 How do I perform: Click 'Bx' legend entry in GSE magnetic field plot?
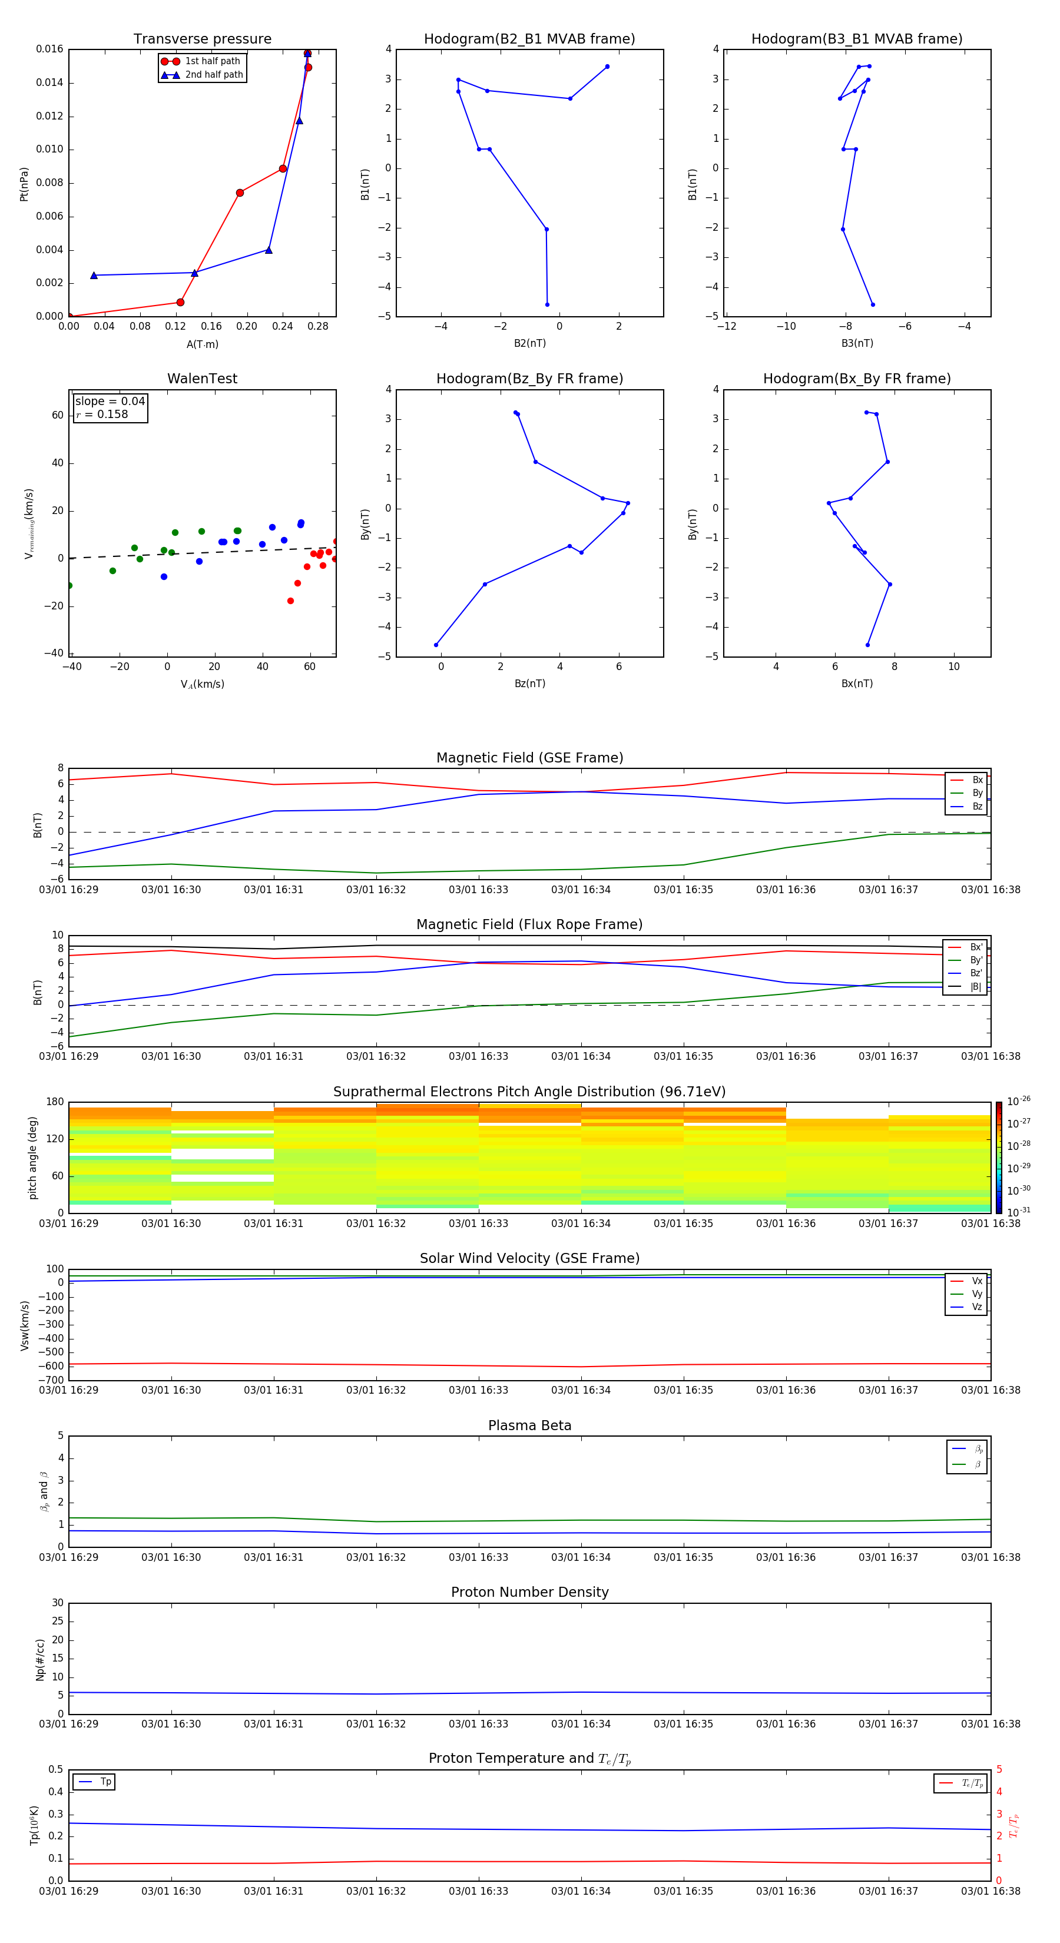pyautogui.click(x=967, y=780)
